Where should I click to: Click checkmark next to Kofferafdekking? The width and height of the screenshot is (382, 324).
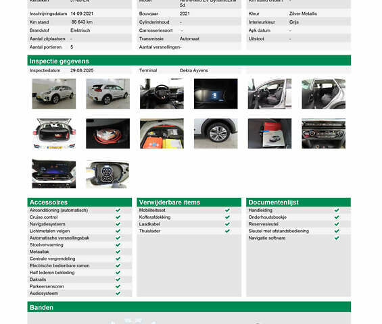(227, 217)
